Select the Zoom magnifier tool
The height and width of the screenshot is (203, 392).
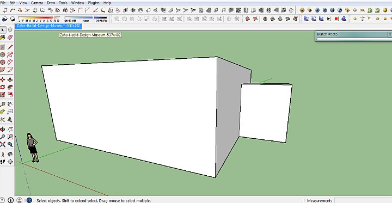point(3,137)
